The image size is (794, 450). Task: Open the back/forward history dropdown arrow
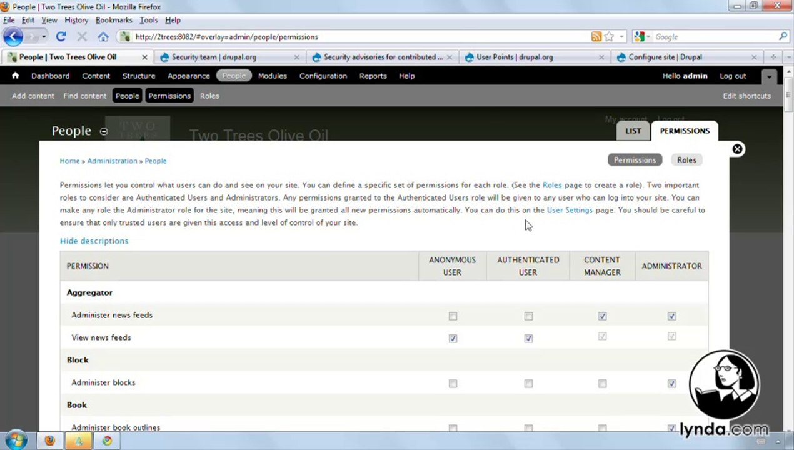[x=44, y=37]
